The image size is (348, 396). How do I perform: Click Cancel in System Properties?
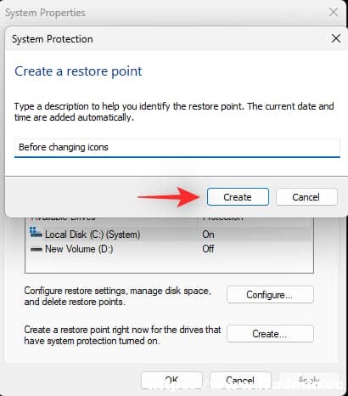(240, 380)
